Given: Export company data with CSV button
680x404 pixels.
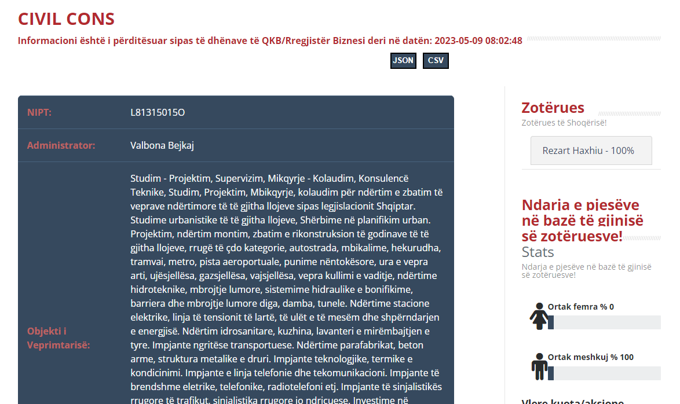Looking at the screenshot, I should click(436, 61).
